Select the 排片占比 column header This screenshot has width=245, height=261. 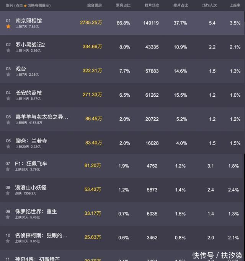180,6
